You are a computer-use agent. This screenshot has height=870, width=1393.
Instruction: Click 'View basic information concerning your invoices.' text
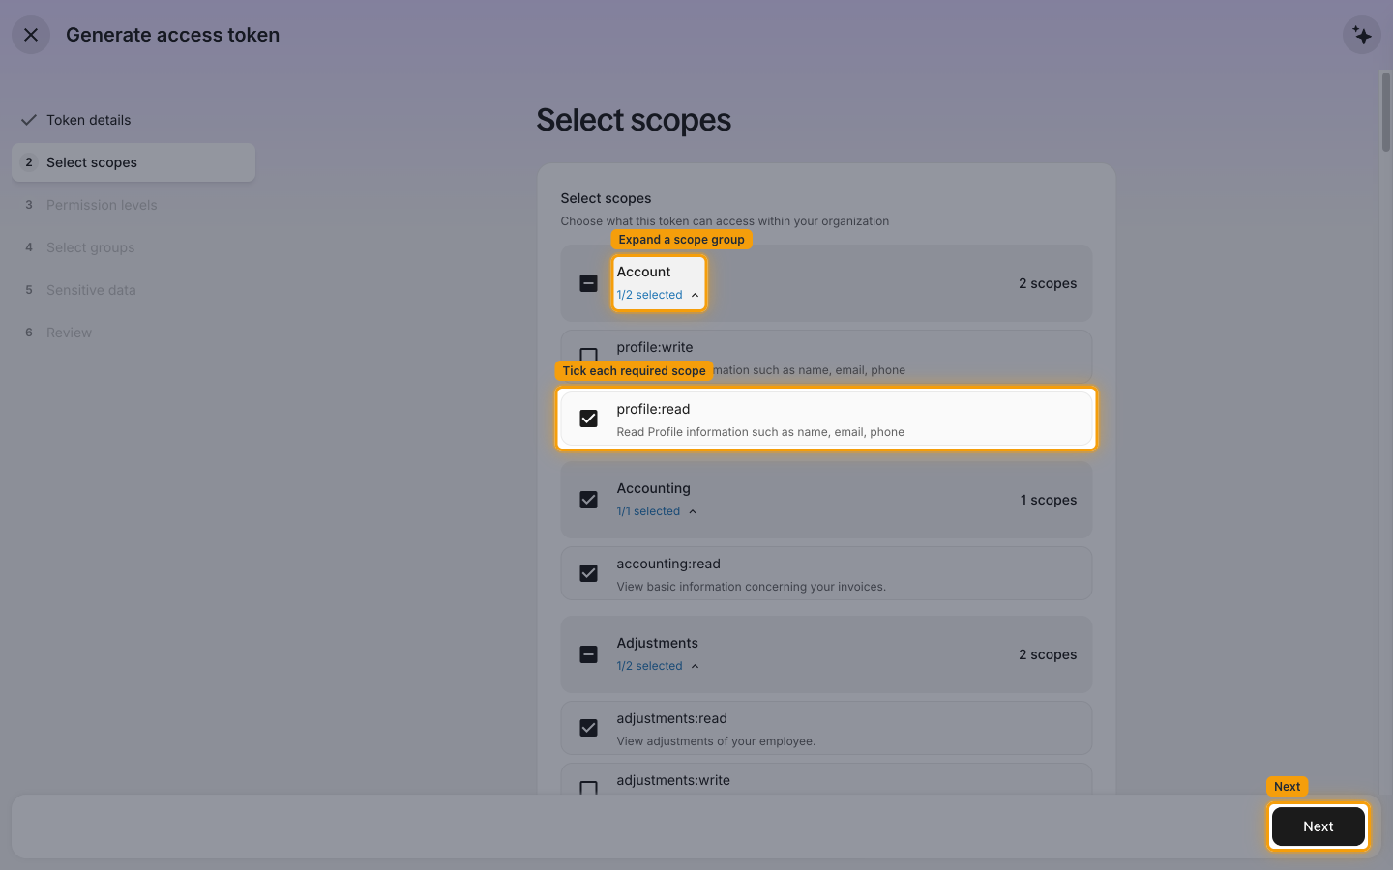(751, 587)
